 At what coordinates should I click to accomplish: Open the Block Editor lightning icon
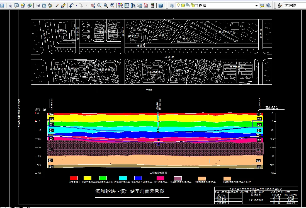(x=63, y=6)
